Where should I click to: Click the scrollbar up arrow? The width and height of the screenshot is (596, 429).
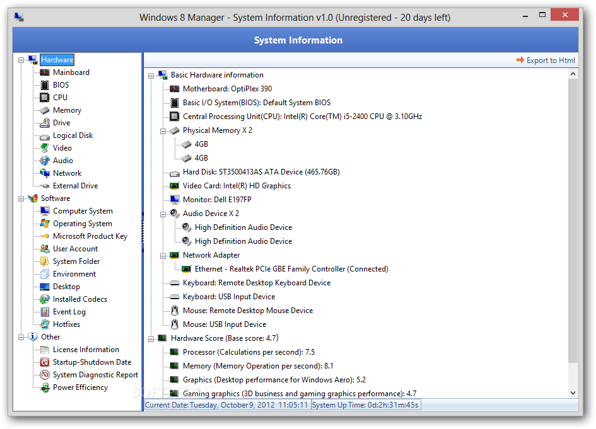click(573, 74)
